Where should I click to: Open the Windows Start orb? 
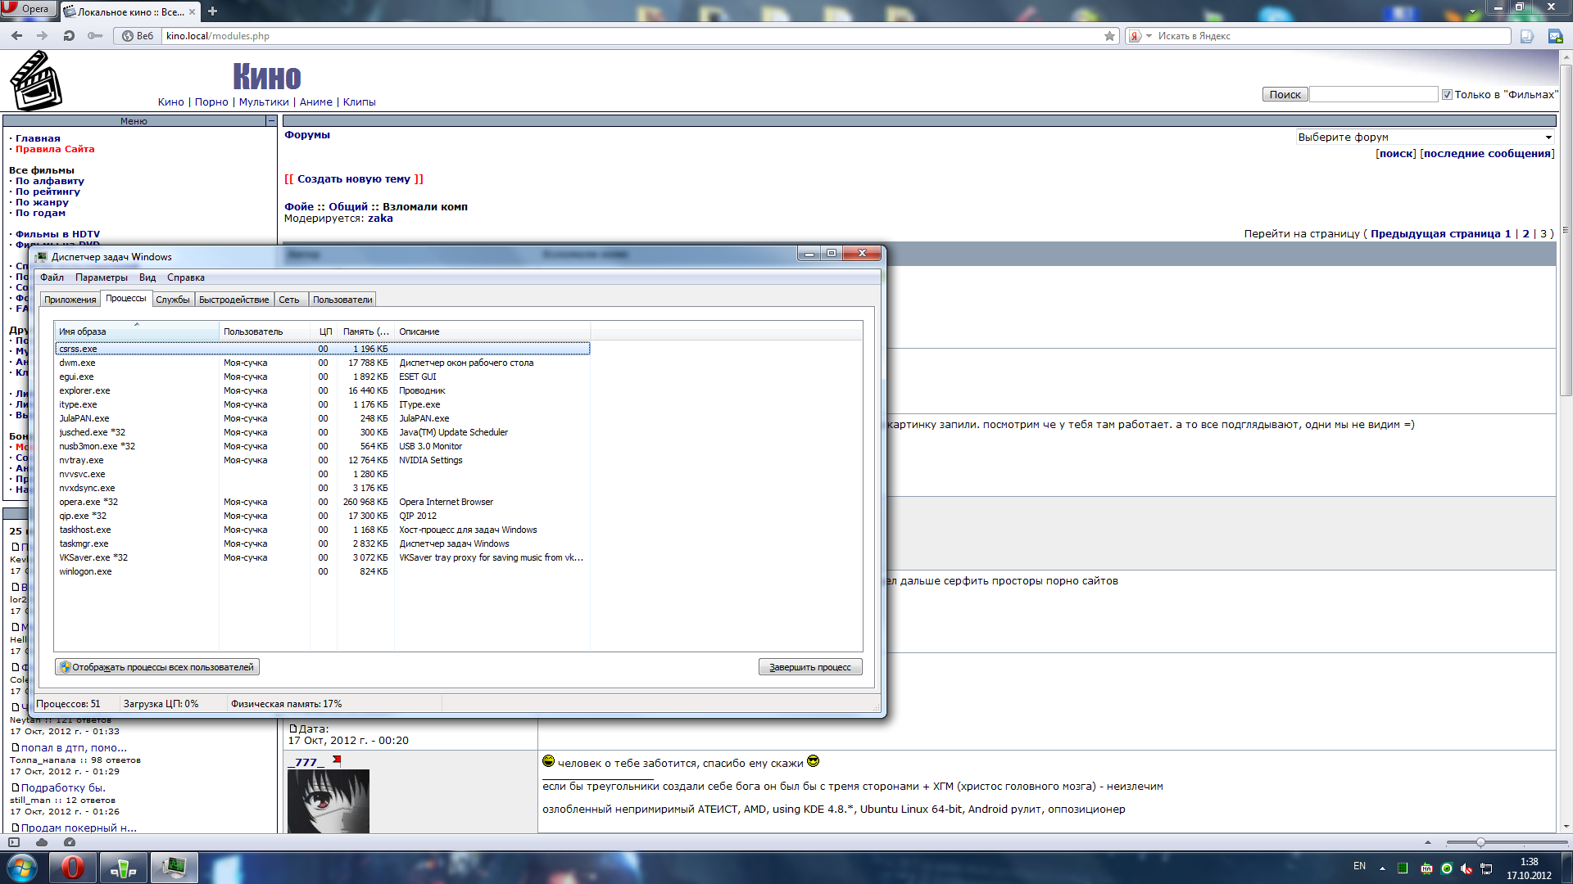pos(21,868)
